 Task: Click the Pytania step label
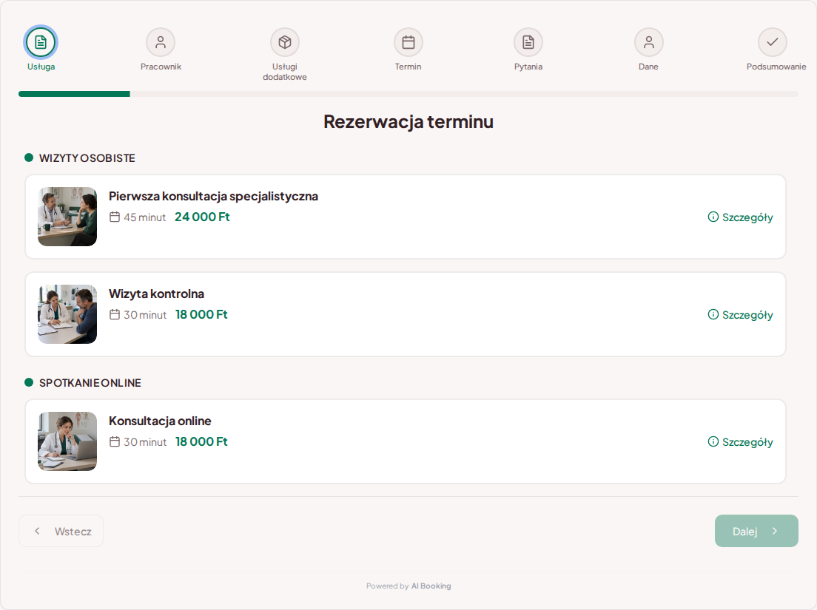click(x=528, y=67)
